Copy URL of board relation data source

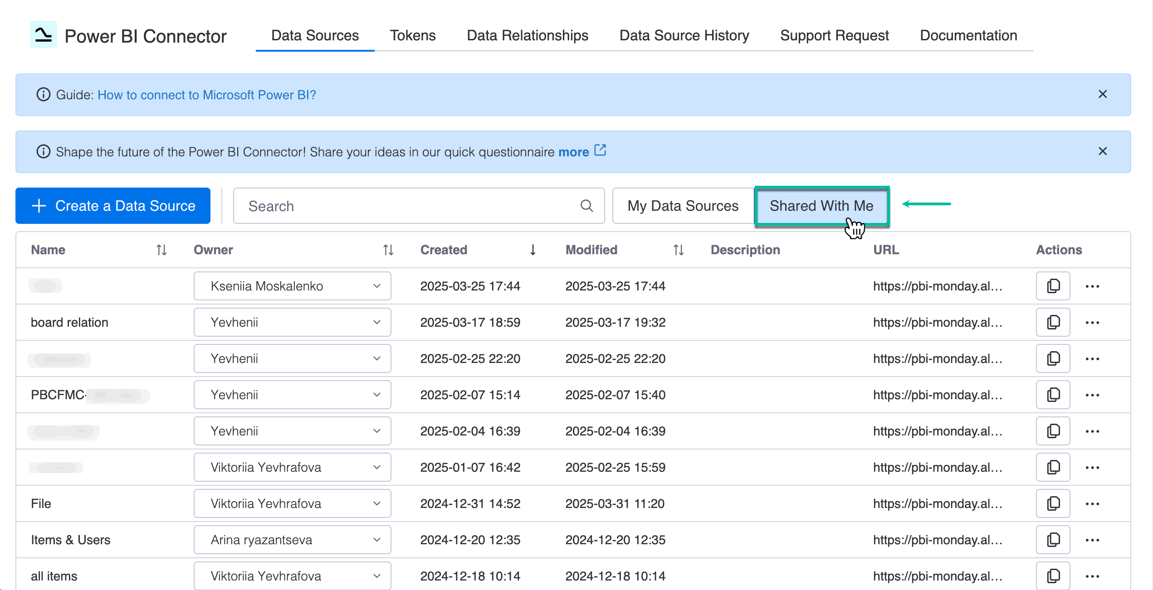1053,322
